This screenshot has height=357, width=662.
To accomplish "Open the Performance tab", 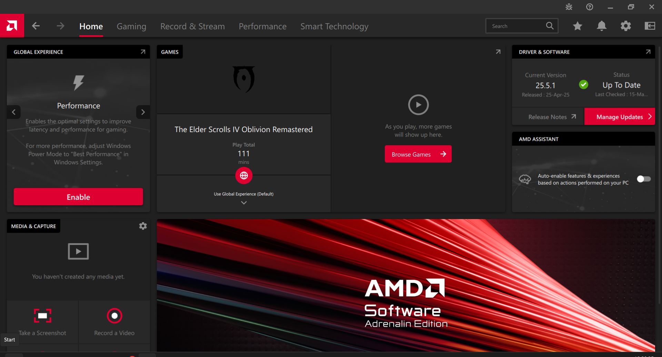I will [262, 26].
